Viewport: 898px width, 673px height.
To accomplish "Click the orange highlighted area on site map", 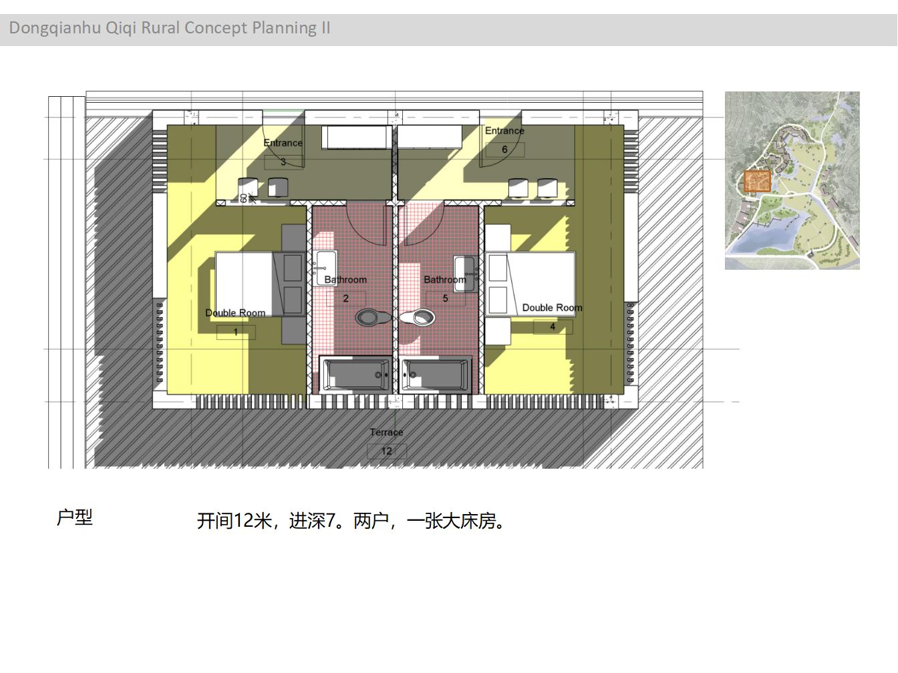I will click(757, 181).
